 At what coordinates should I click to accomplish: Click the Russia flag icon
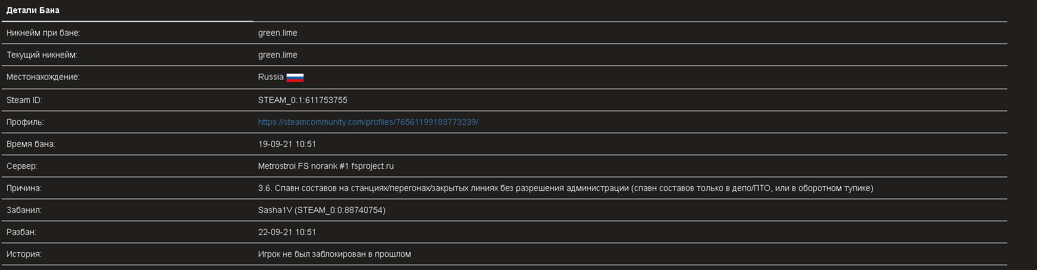(295, 77)
